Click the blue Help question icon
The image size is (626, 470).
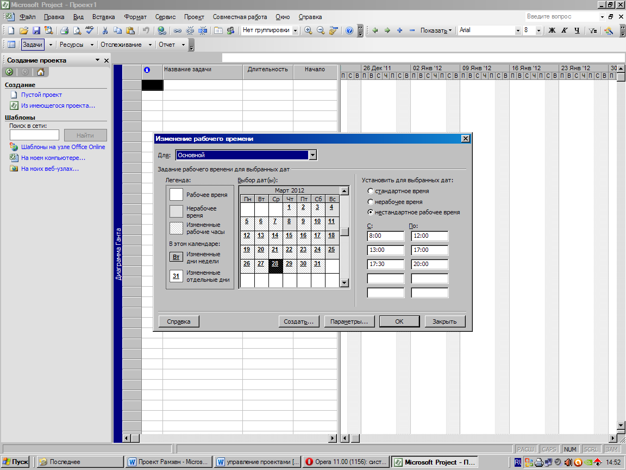pos(349,30)
